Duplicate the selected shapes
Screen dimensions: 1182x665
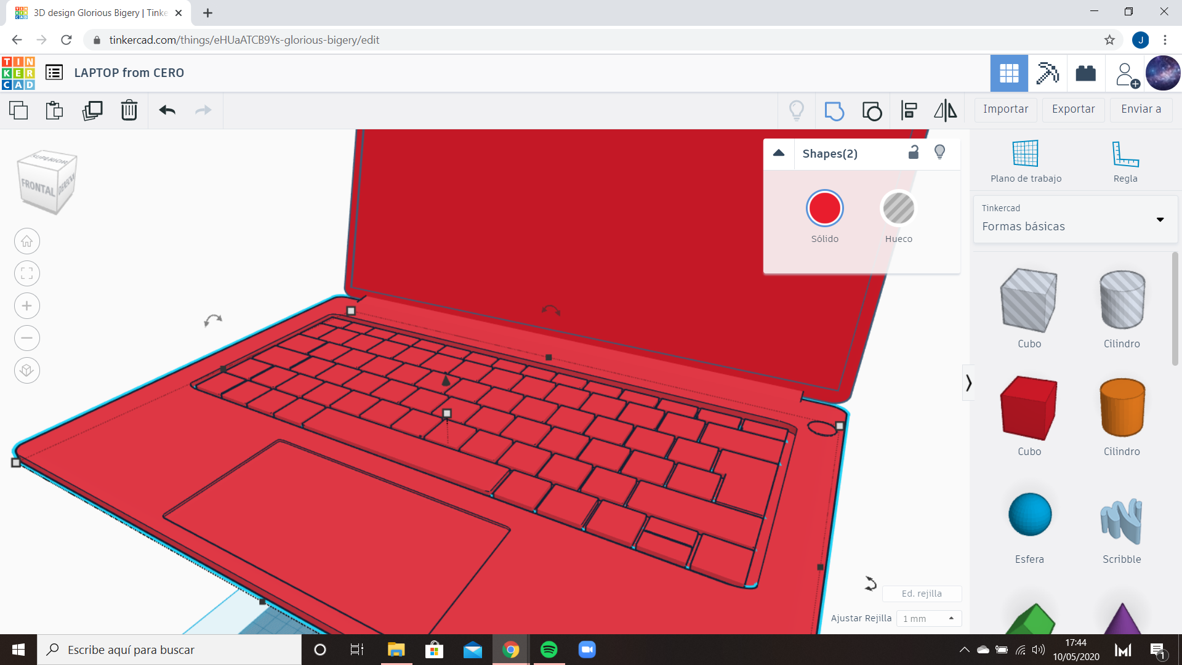(92, 111)
